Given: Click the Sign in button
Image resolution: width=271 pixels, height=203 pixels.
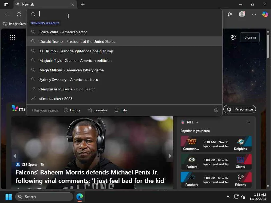Looking at the screenshot, I should pyautogui.click(x=250, y=37).
